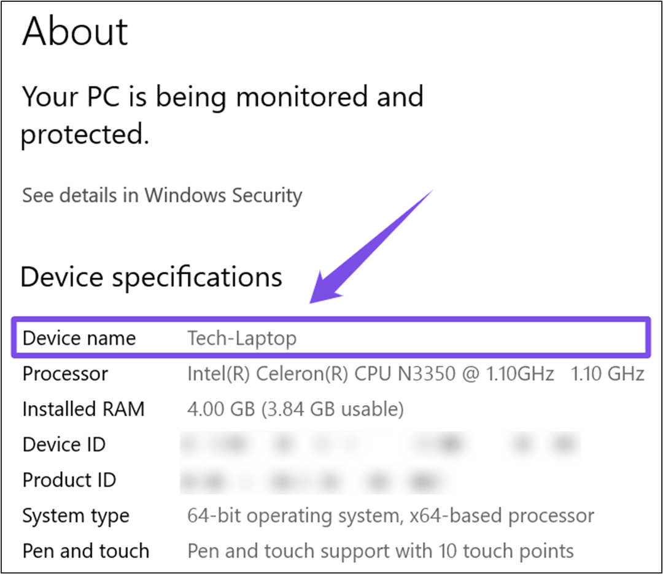
Task: Select the 10 touch points support value
Action: coord(381,551)
